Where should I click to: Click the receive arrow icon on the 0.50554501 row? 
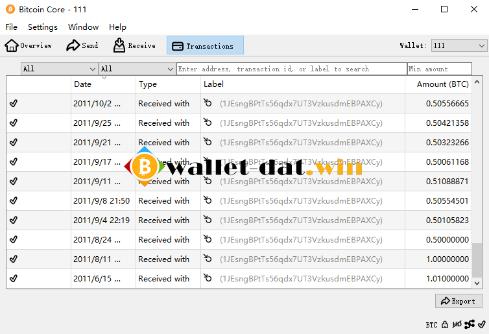pos(208,200)
